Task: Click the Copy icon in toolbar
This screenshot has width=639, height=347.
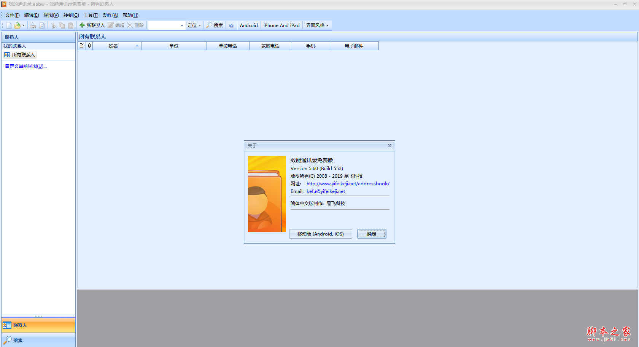Action: [x=62, y=25]
